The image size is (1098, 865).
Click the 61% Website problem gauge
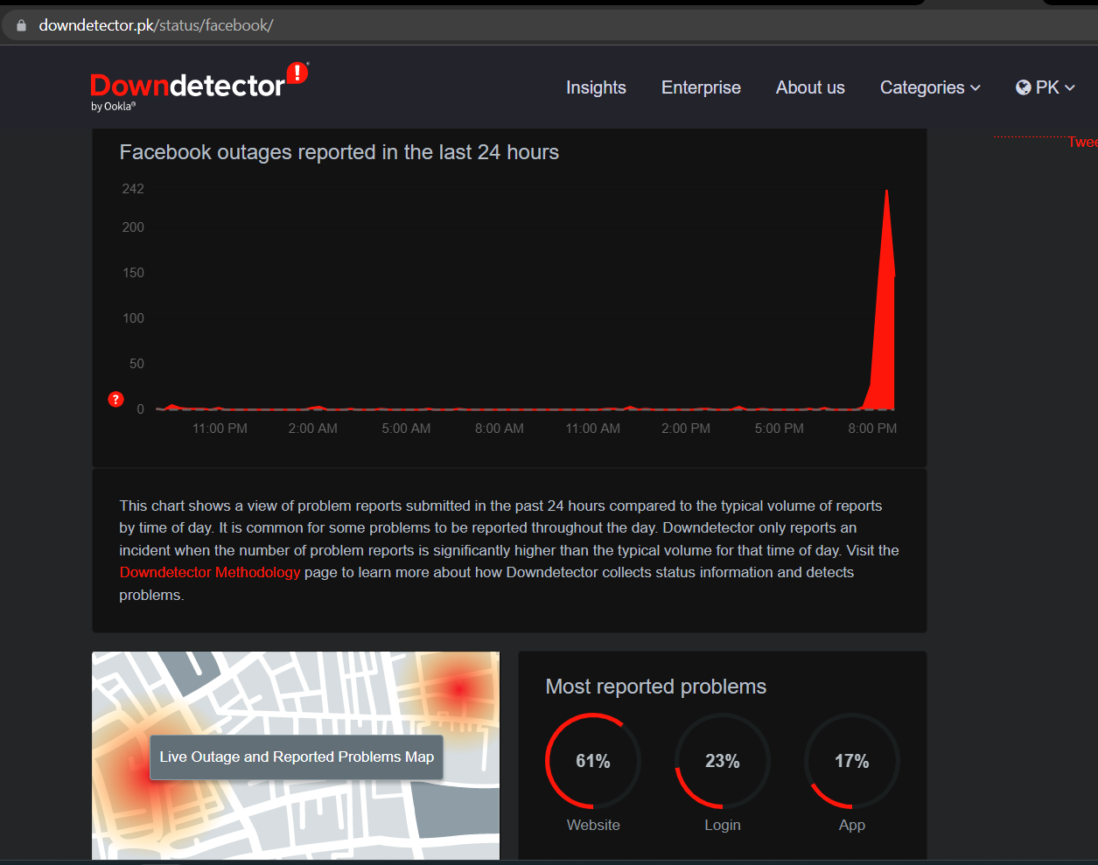593,761
